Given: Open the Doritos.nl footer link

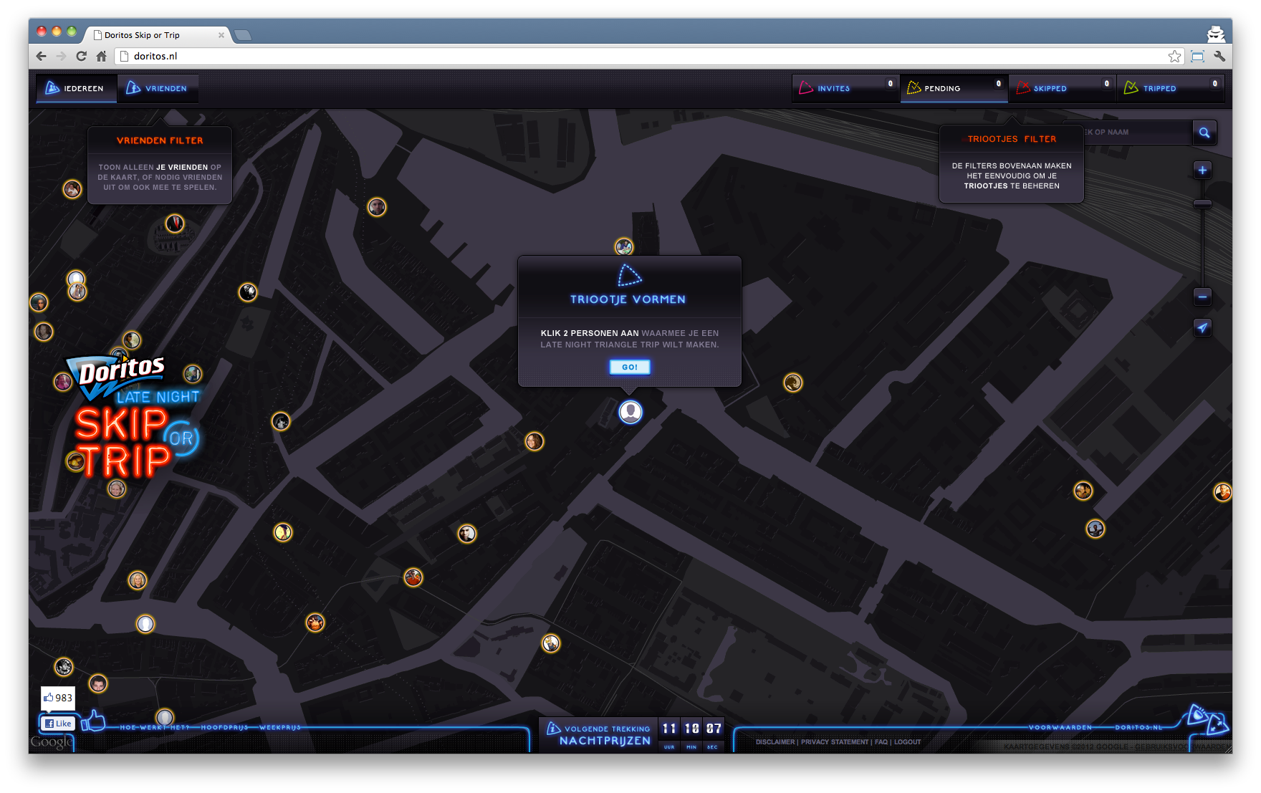Looking at the screenshot, I should tap(1139, 727).
